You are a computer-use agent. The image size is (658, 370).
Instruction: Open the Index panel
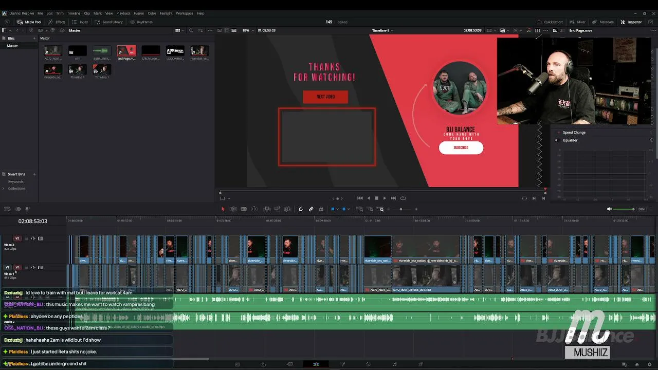pos(80,22)
